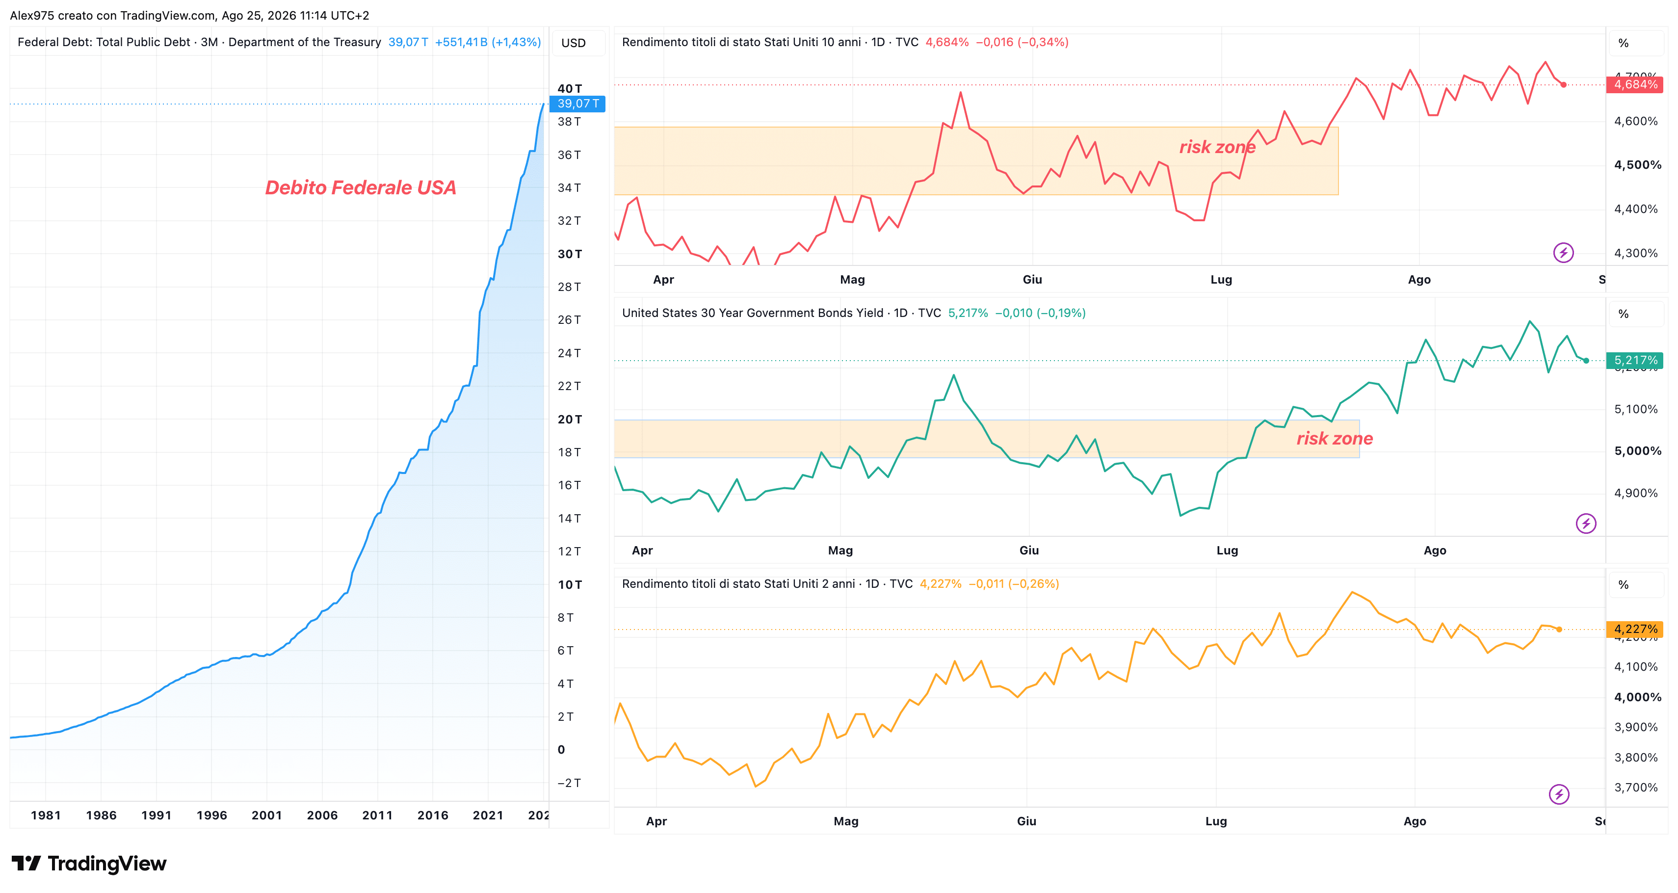Click the 'Apr' label on the 10-year chart time axis

tap(663, 279)
